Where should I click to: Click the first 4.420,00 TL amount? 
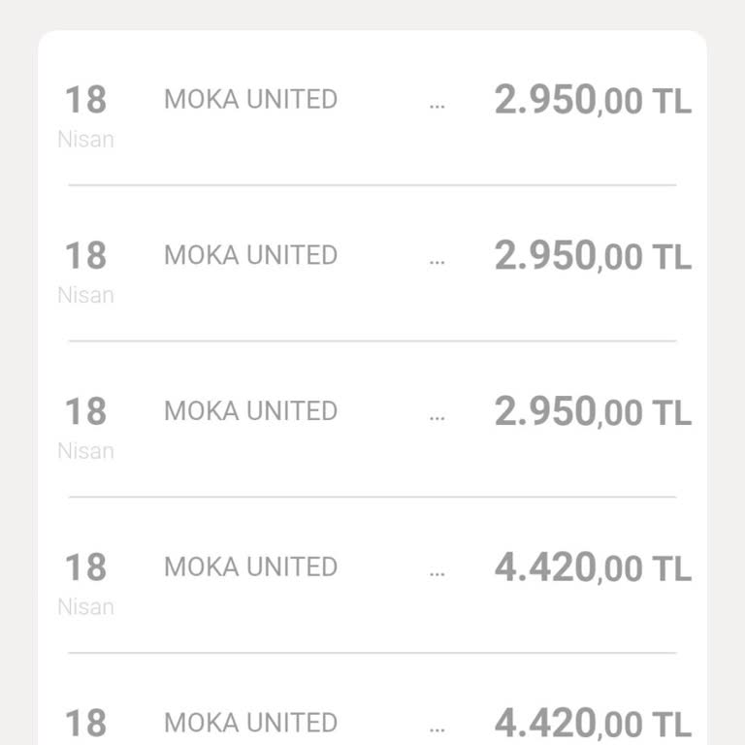(593, 567)
